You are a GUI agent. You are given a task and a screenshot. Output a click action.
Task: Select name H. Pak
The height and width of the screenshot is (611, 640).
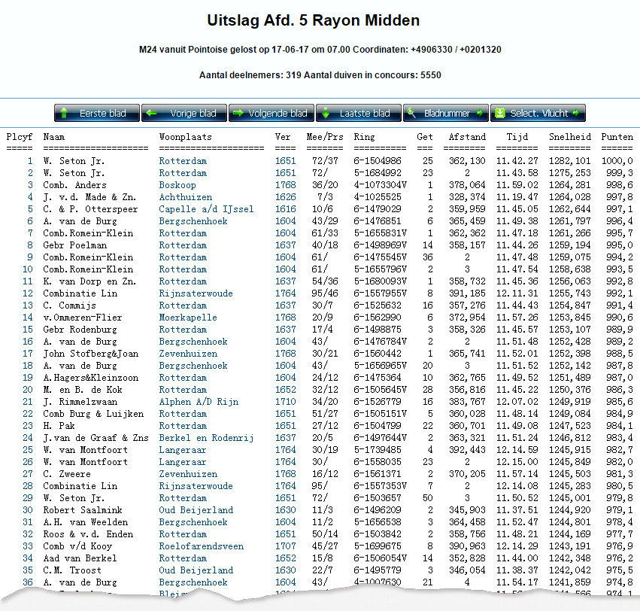click(x=59, y=426)
